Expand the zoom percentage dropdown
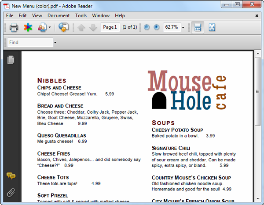Image resolution: width=264 pixels, height=205 pixels. point(183,27)
